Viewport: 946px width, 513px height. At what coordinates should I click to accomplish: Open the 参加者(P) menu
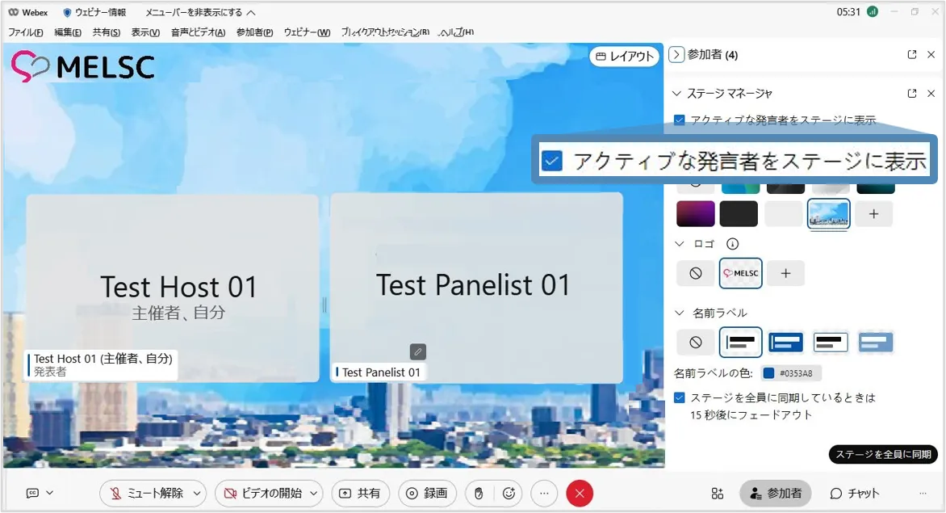254,32
